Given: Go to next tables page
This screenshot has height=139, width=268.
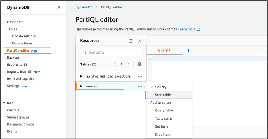Looking at the screenshot, I should (128, 64).
